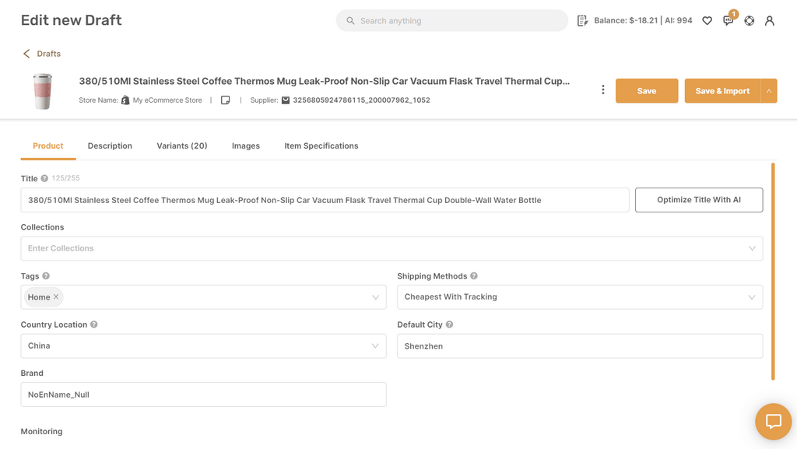Click the search magnifier icon
797x449 pixels.
click(x=350, y=21)
